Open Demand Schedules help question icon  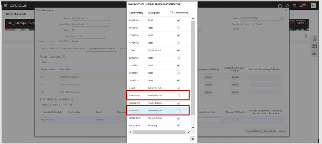[72, 99]
